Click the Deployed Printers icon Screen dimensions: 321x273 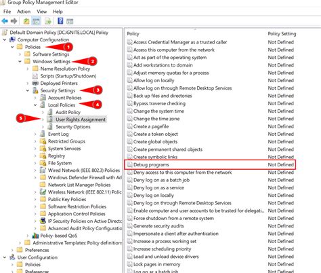pyautogui.click(x=35, y=84)
